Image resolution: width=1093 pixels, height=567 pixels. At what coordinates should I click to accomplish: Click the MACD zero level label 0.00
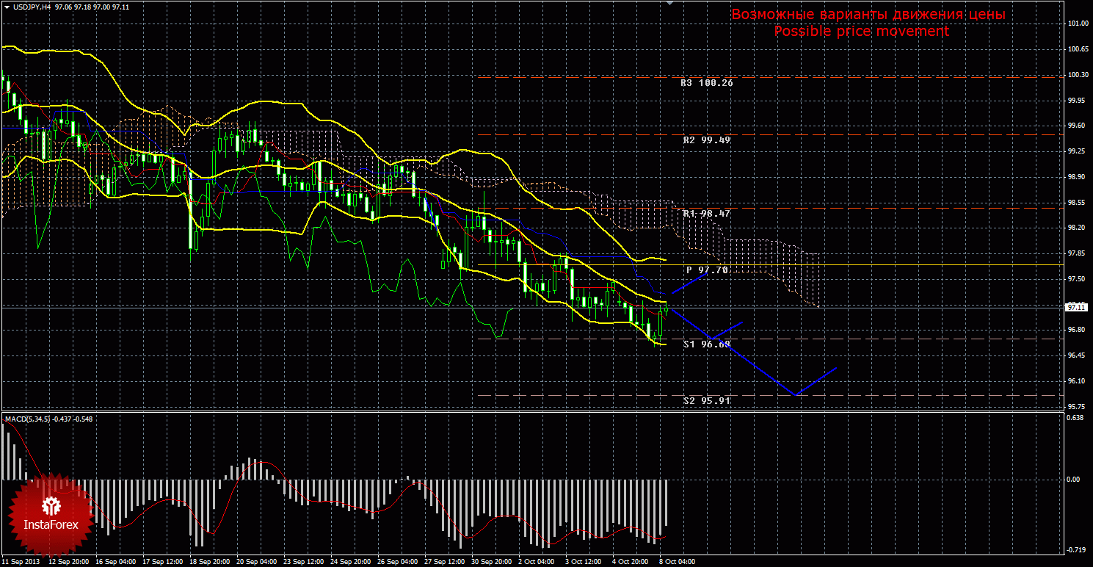(x=1075, y=479)
